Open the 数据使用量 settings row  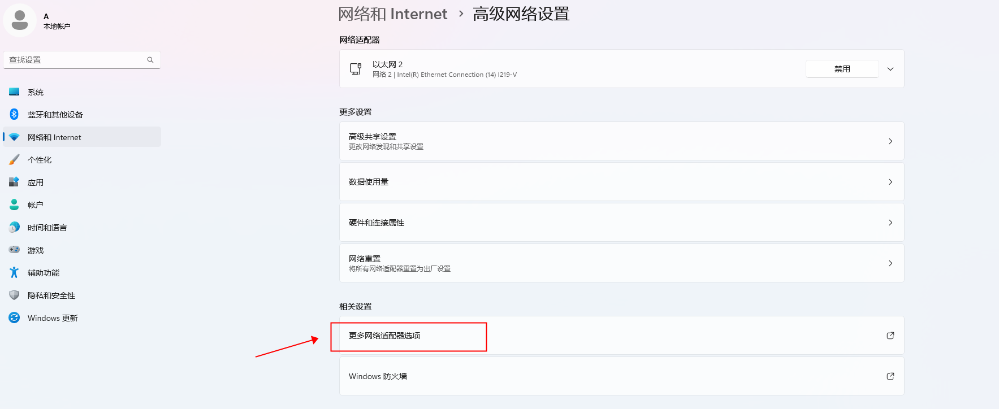tap(621, 182)
